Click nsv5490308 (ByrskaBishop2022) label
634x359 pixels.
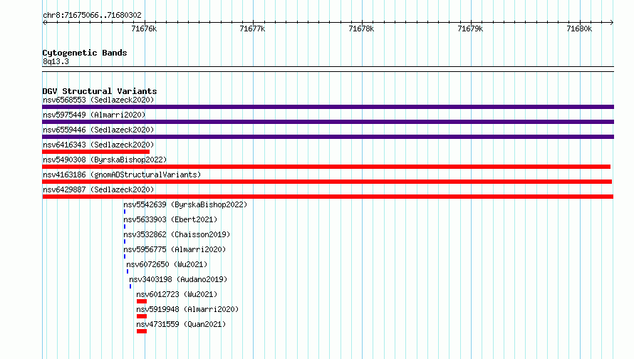(105, 160)
